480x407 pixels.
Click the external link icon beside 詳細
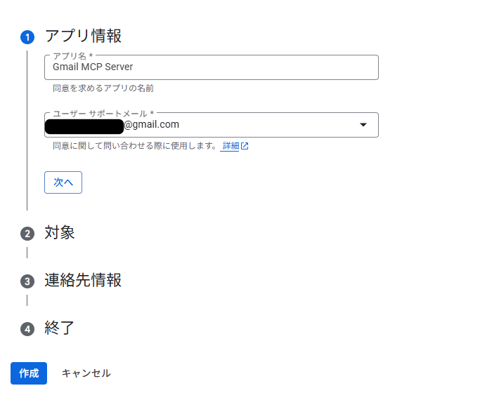(245, 146)
